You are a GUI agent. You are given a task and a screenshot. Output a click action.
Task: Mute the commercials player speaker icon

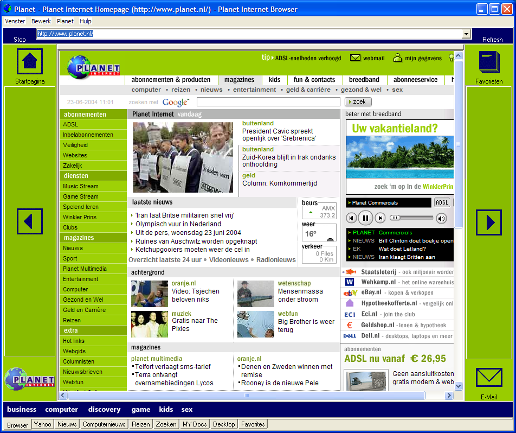click(x=441, y=218)
